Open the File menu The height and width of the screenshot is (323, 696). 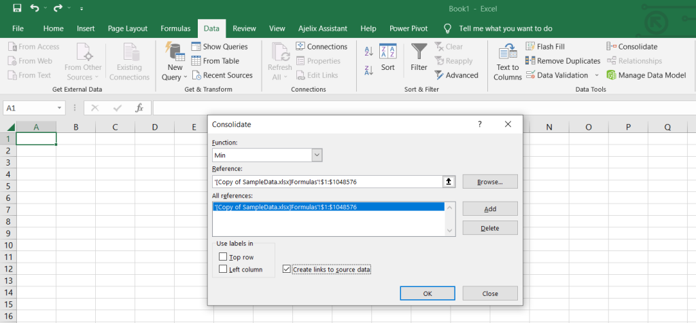18,28
